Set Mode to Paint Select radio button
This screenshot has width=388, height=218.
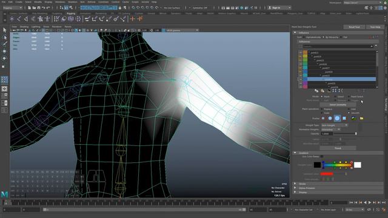349,97
